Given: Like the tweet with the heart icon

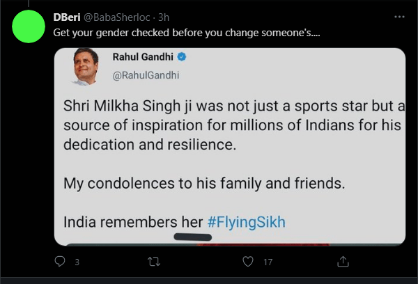Looking at the screenshot, I should tap(247, 261).
